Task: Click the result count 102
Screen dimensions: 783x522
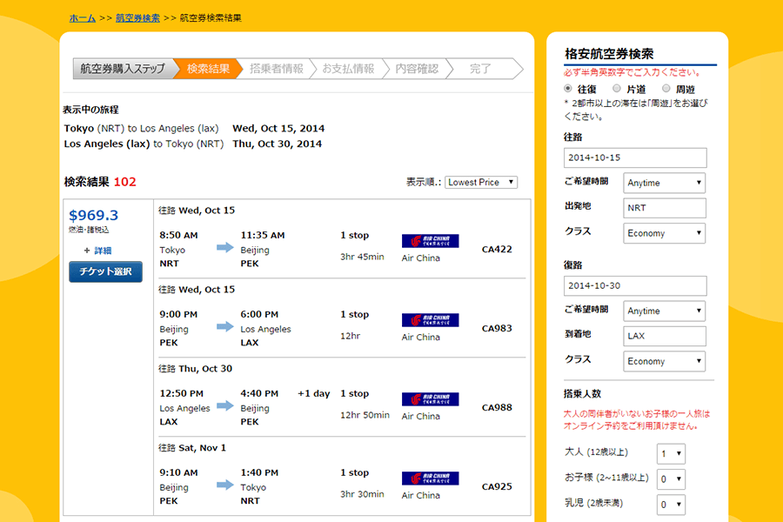Action: 124,182
